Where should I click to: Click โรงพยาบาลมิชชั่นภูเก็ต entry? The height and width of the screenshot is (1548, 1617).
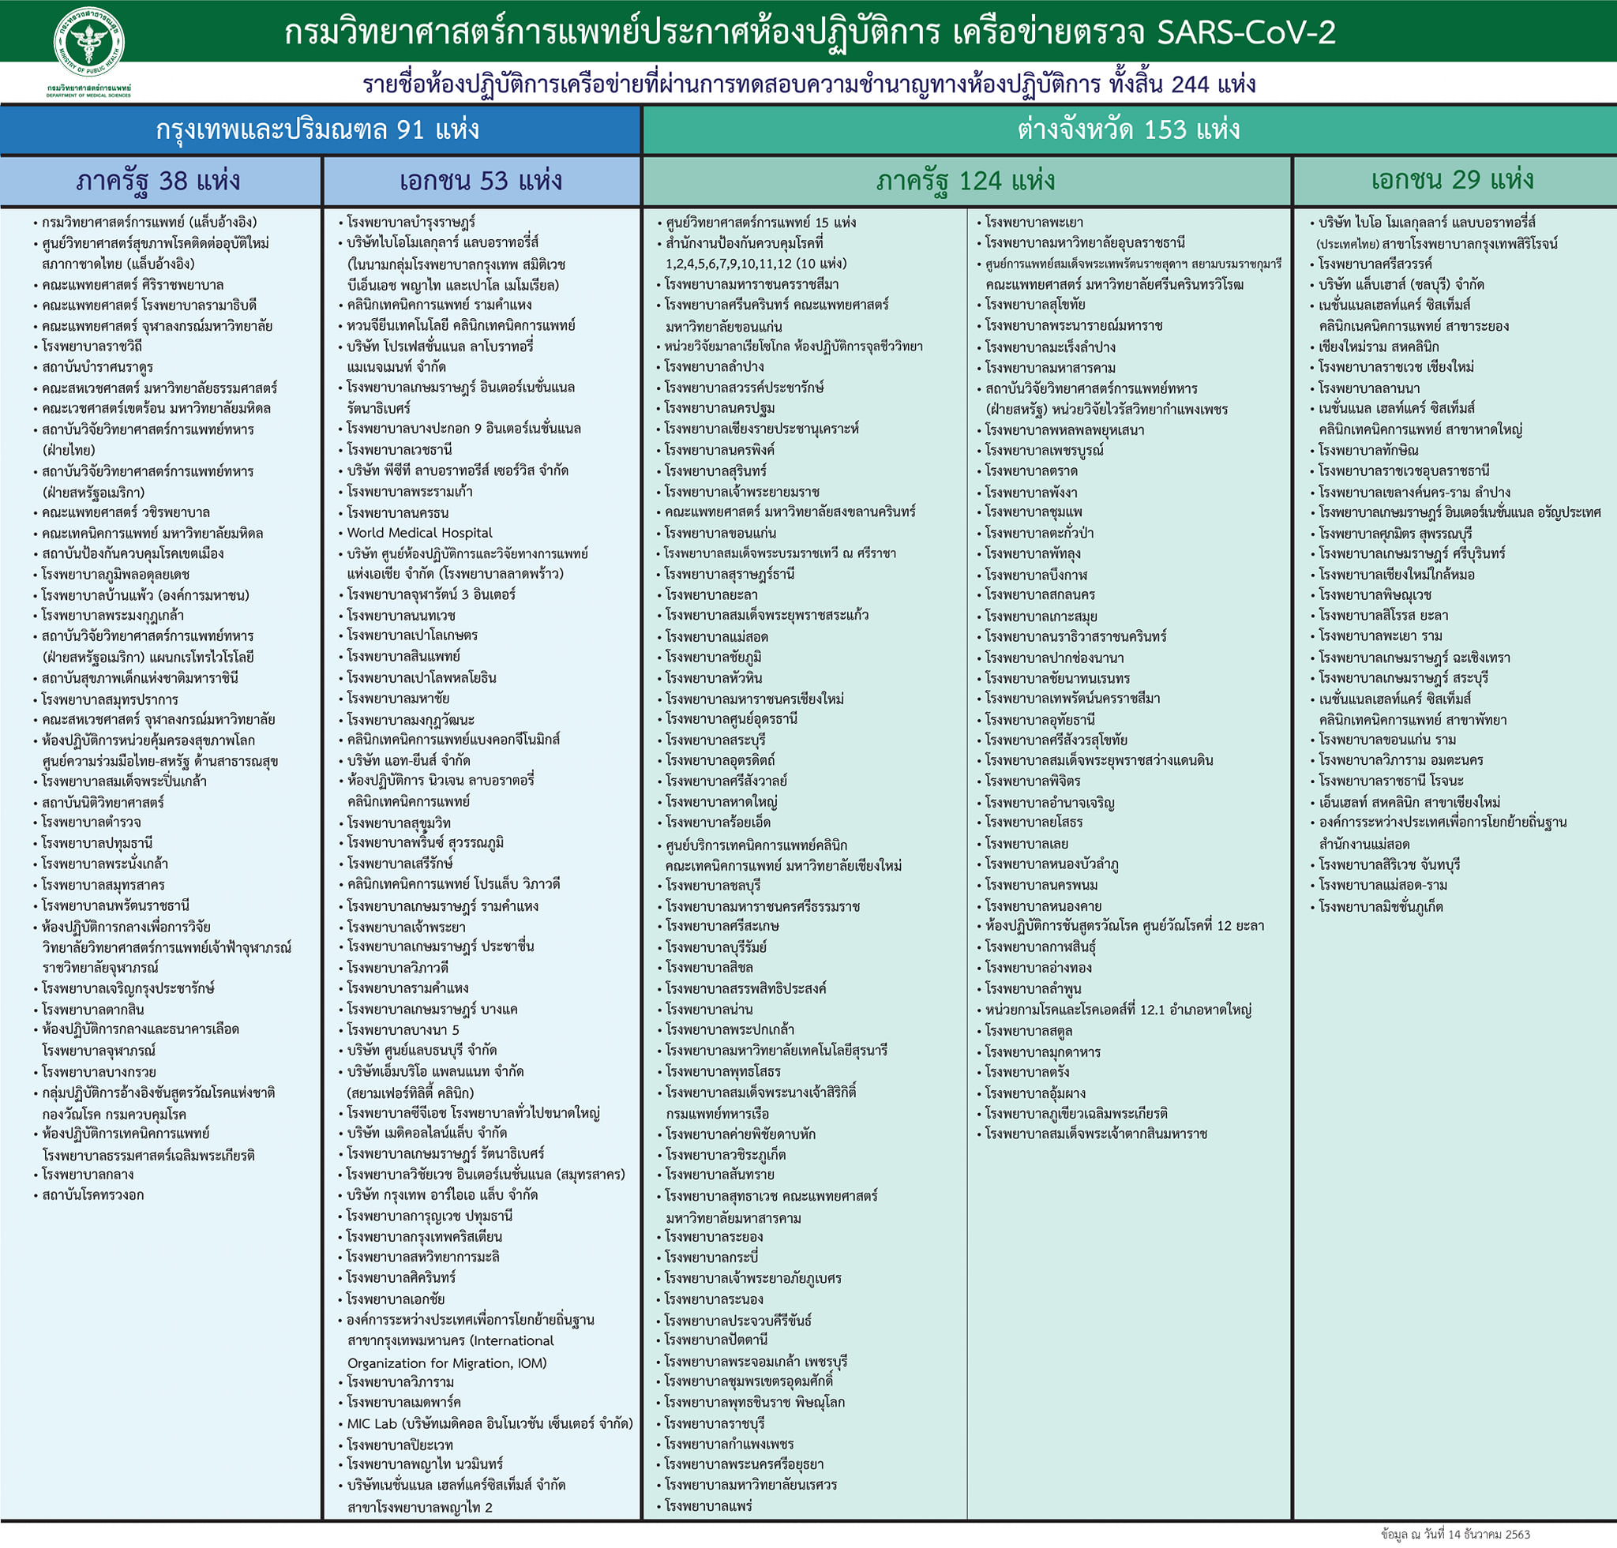tap(1380, 906)
